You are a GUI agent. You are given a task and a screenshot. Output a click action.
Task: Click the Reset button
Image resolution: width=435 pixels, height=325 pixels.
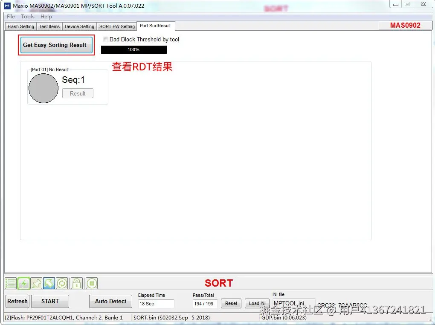click(231, 303)
